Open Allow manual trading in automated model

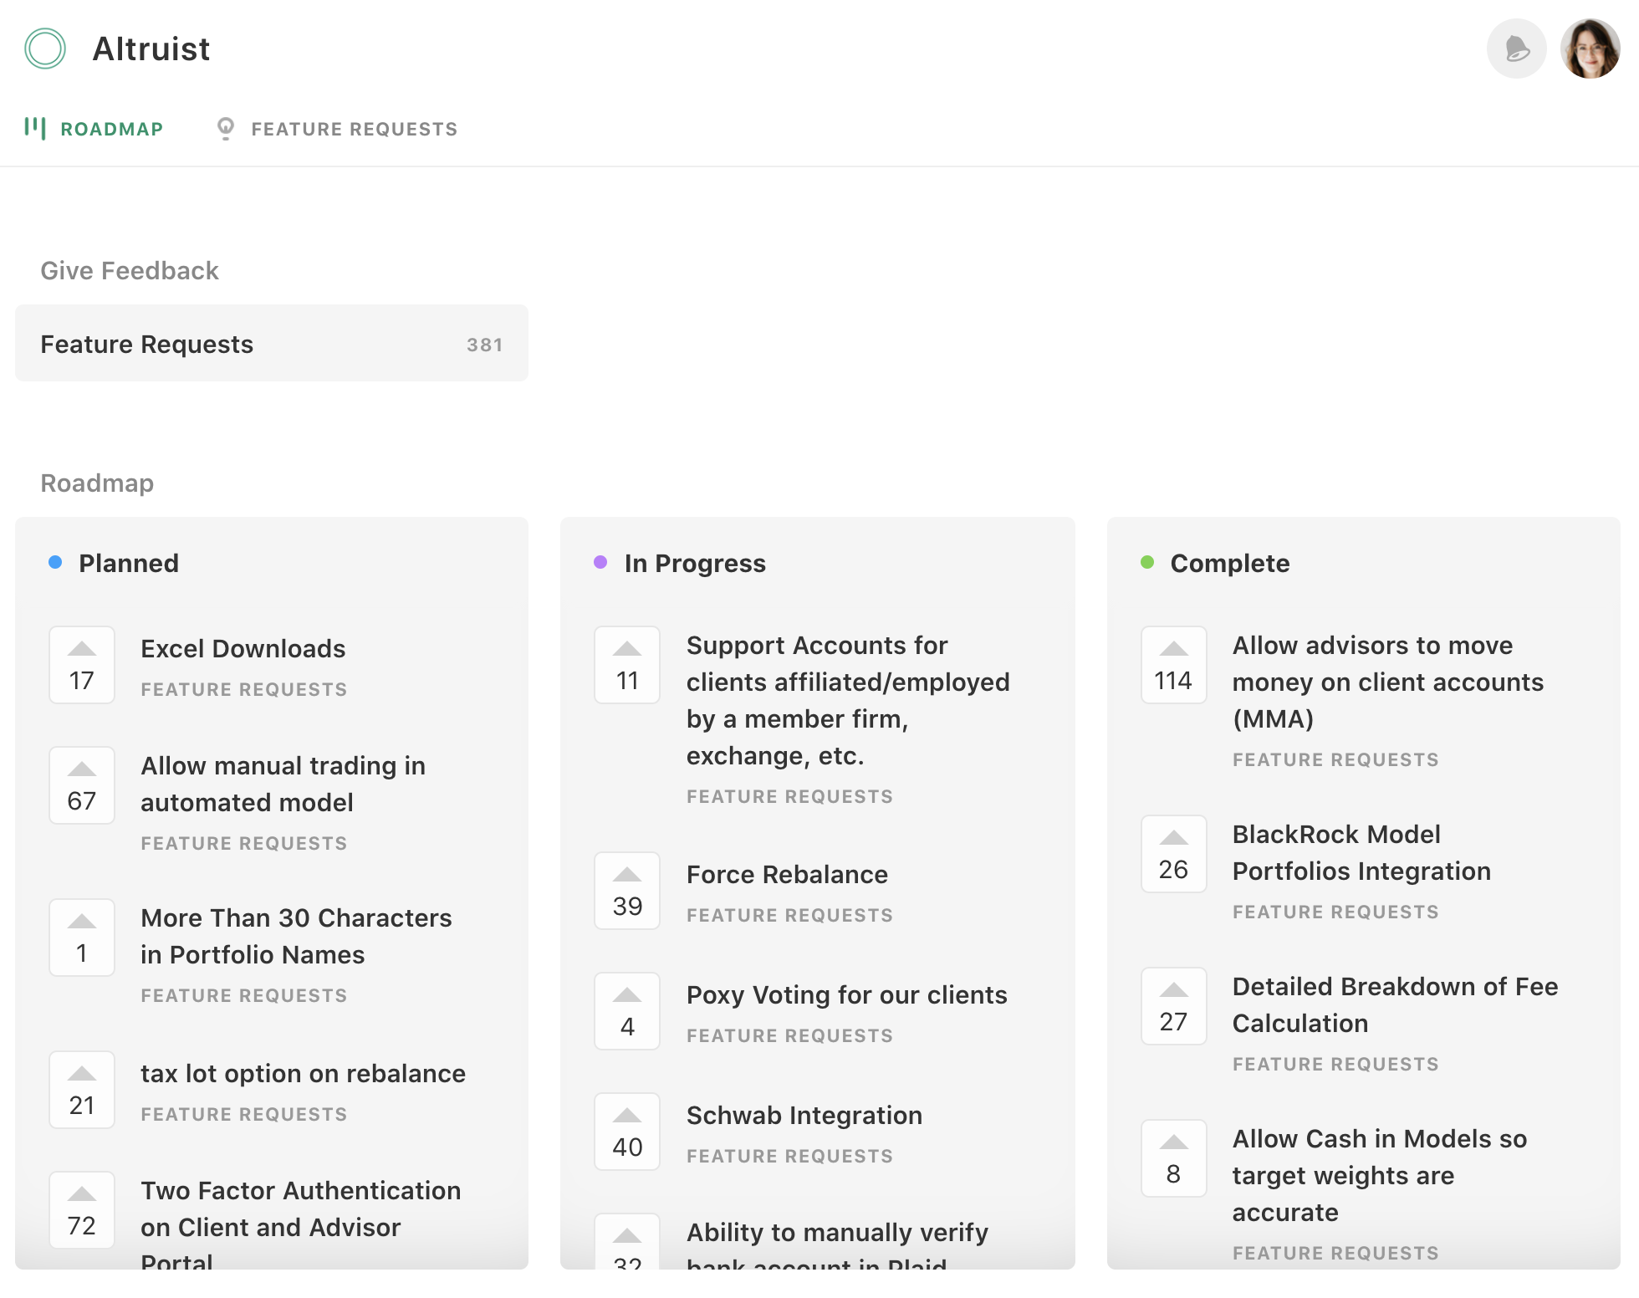pyautogui.click(x=283, y=784)
